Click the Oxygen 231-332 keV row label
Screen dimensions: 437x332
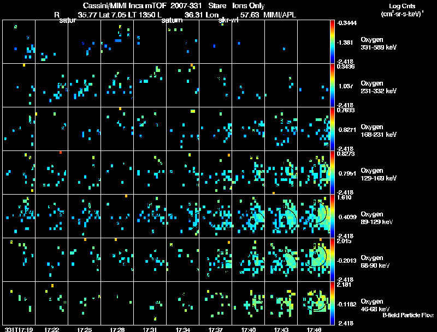point(379,87)
